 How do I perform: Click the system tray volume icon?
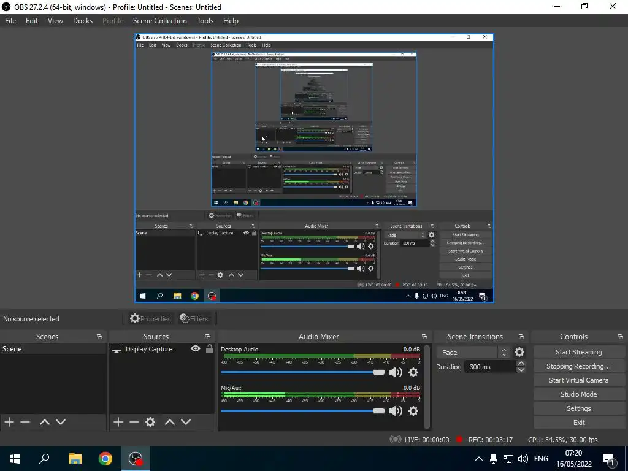coord(523,459)
